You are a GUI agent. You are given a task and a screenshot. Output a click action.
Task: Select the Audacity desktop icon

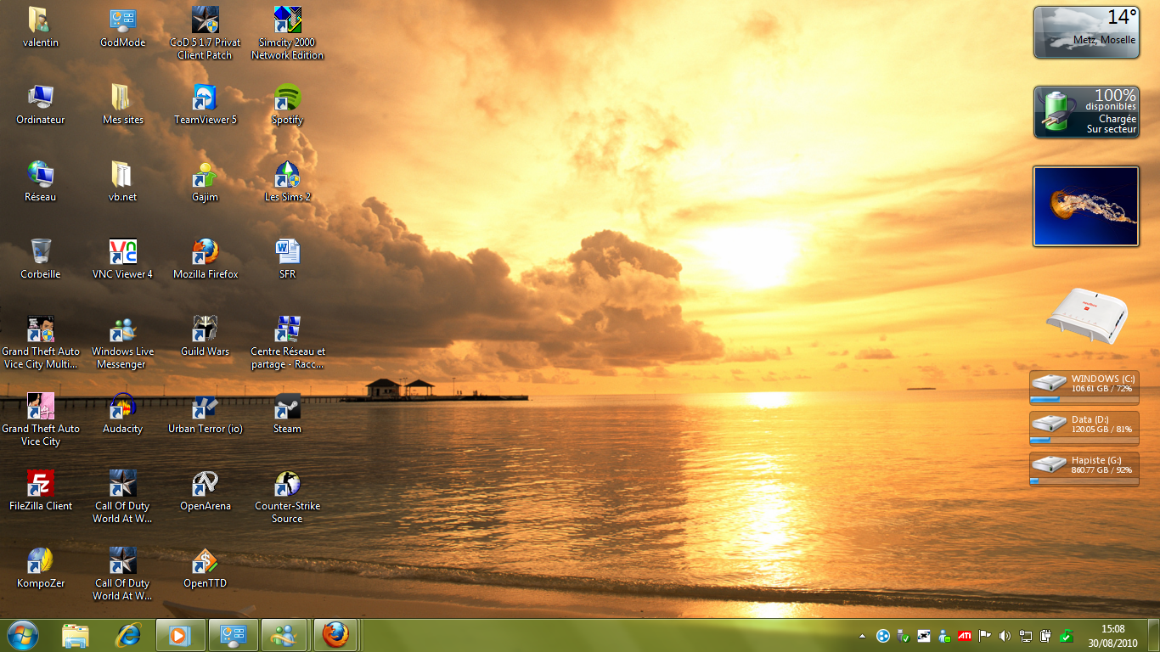click(123, 407)
